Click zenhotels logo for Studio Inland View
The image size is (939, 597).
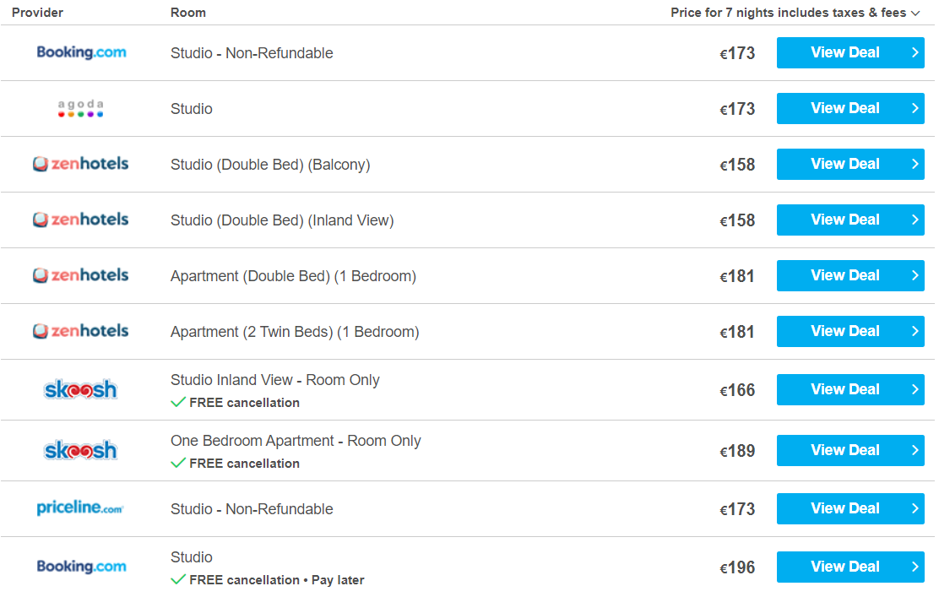(81, 220)
